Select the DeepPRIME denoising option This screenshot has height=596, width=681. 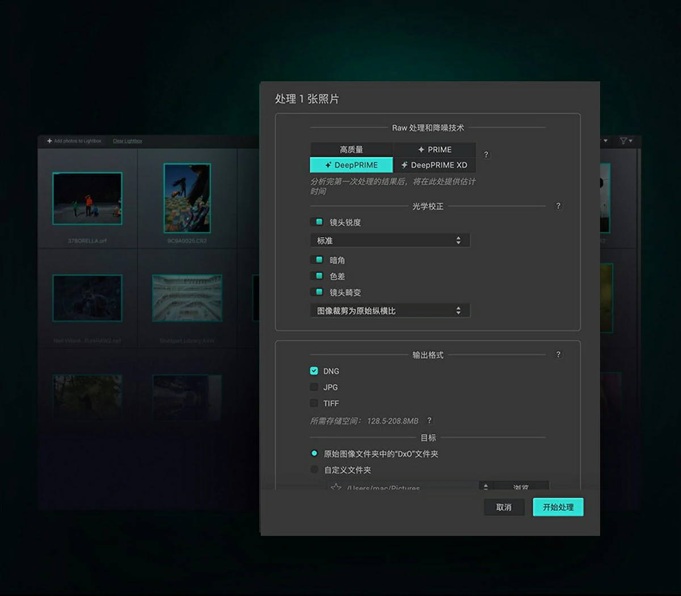click(351, 165)
